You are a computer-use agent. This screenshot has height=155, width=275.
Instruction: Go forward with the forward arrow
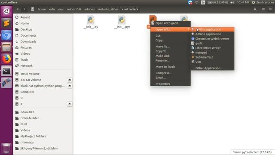pyautogui.click(x=24, y=9)
